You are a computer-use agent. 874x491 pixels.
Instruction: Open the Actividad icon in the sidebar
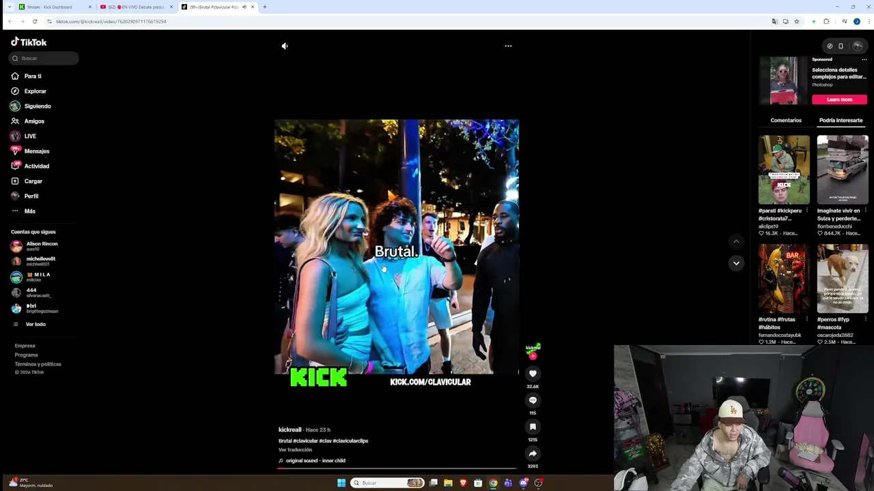[15, 166]
